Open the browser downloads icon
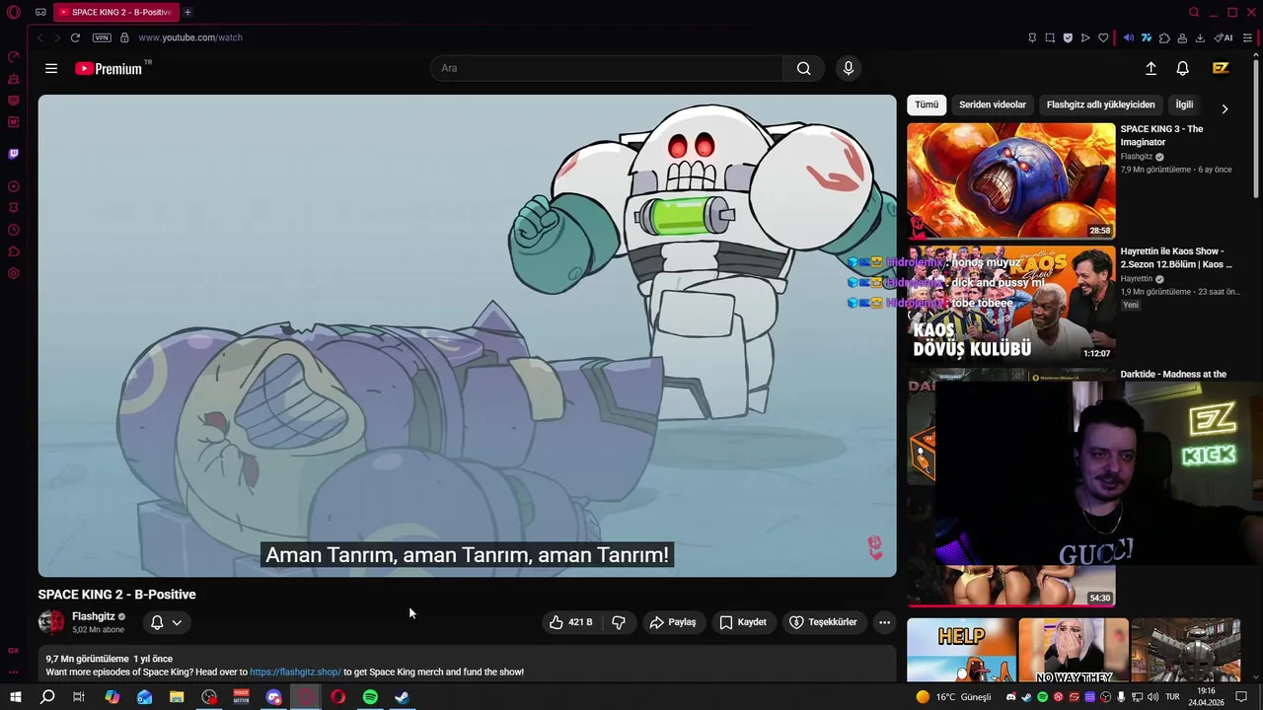 click(1200, 37)
